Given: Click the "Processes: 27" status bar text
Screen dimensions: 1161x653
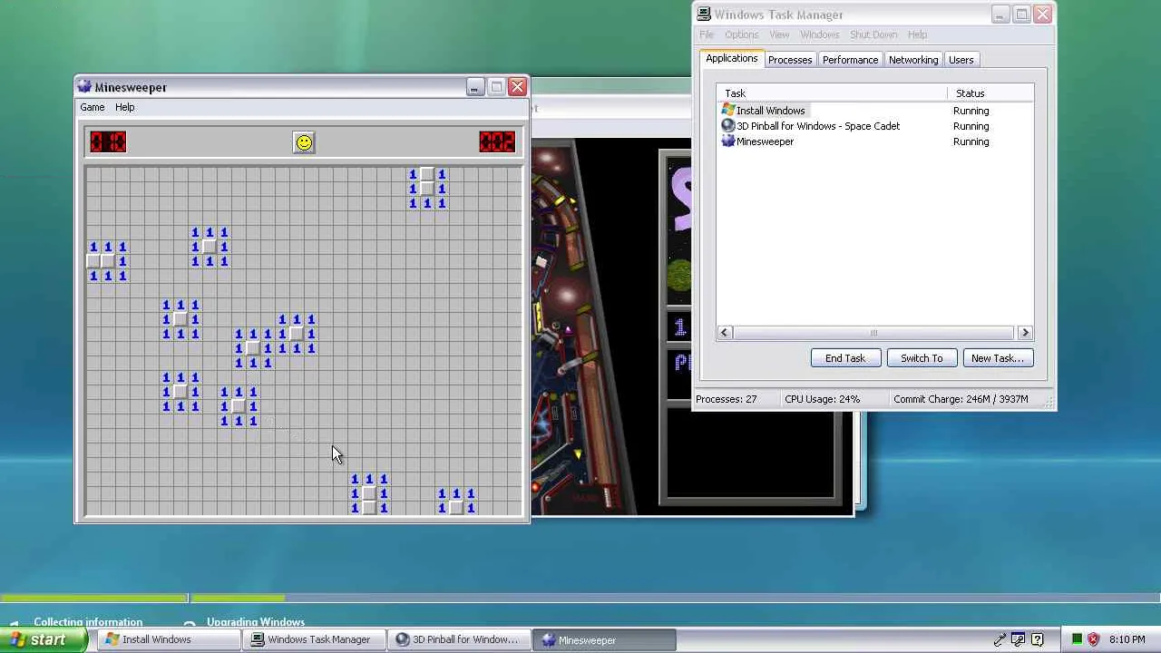Looking at the screenshot, I should (x=726, y=399).
